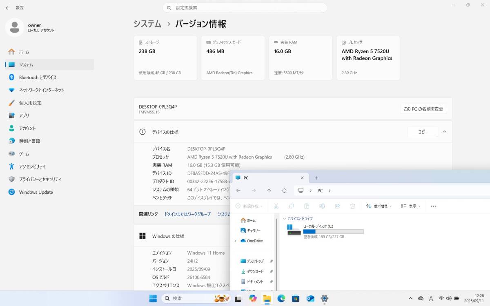Select ネットワークとインターネット in sidebar

tap(41, 90)
